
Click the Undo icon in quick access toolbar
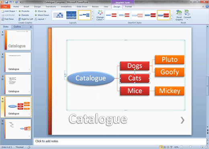click(x=10, y=2)
